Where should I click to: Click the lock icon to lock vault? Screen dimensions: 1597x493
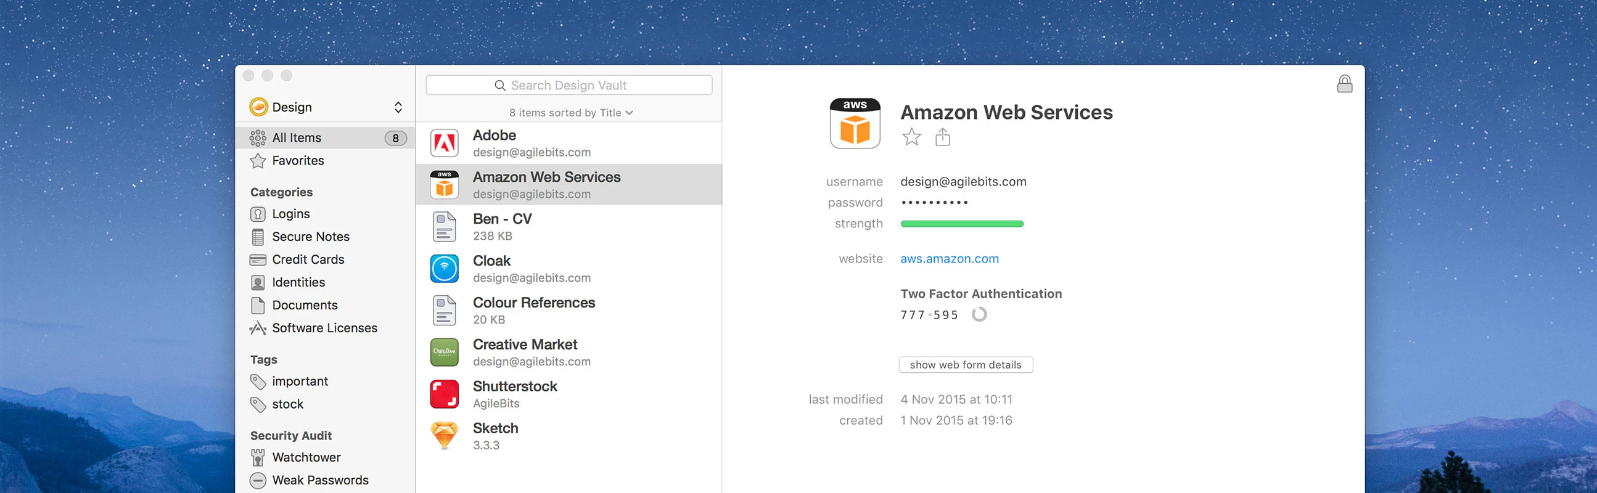(x=1344, y=84)
